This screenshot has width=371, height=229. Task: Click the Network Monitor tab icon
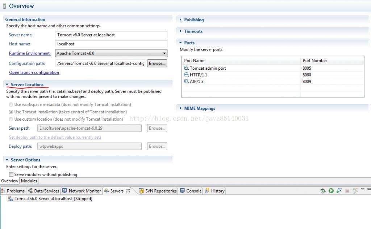(x=64, y=191)
